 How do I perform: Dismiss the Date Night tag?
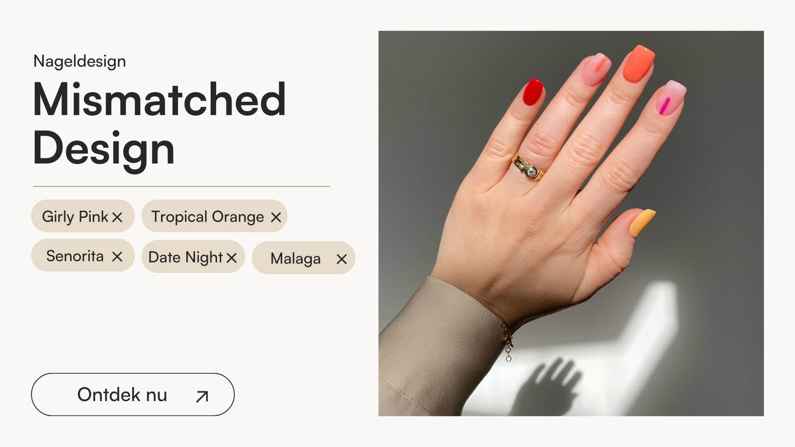tap(232, 258)
